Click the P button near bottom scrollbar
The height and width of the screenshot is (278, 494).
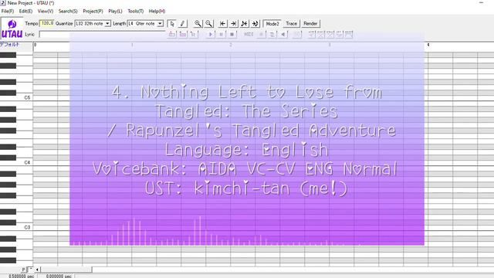click(24, 270)
